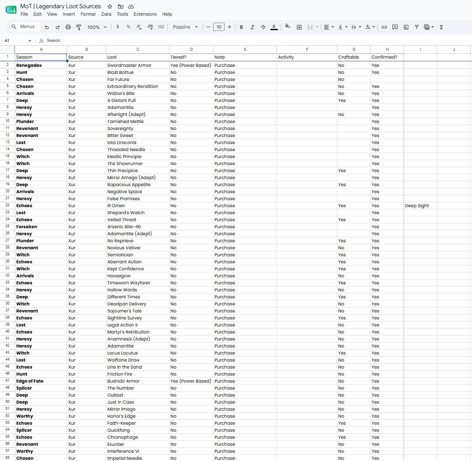Image resolution: width=472 pixels, height=461 pixels.
Task: Open filter views dropdown
Action: click(x=429, y=27)
